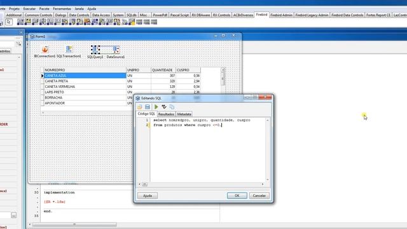Open the Ferramentas menu

click(x=62, y=8)
